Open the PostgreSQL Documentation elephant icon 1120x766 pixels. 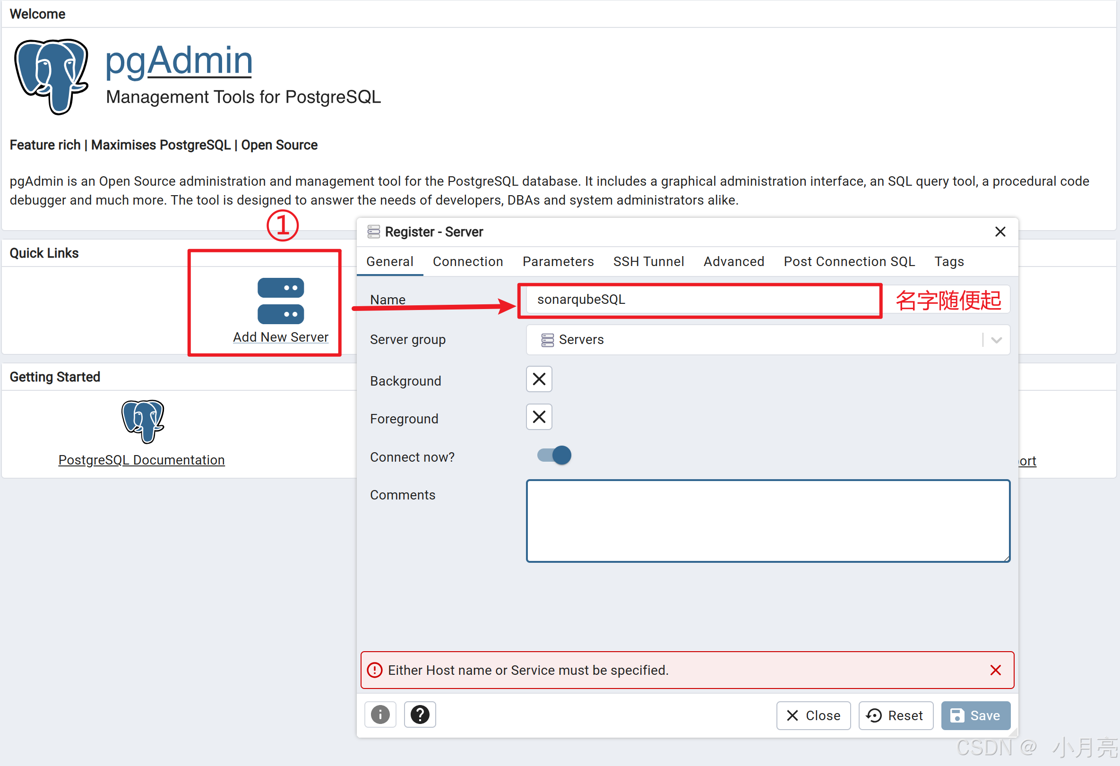tap(143, 421)
